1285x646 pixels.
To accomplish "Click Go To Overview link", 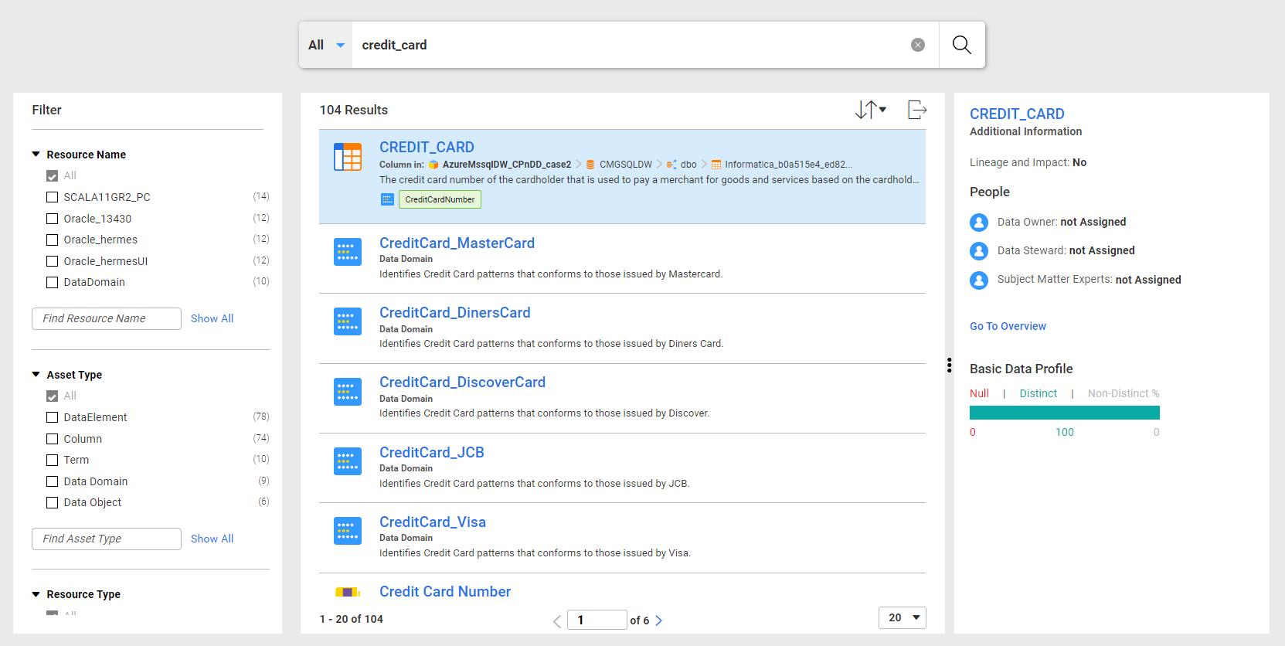I will (1008, 326).
